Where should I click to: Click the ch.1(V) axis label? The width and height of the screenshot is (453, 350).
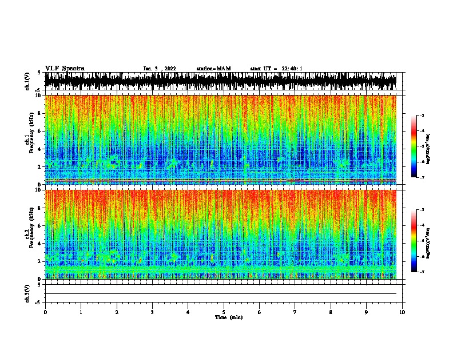pos(27,81)
